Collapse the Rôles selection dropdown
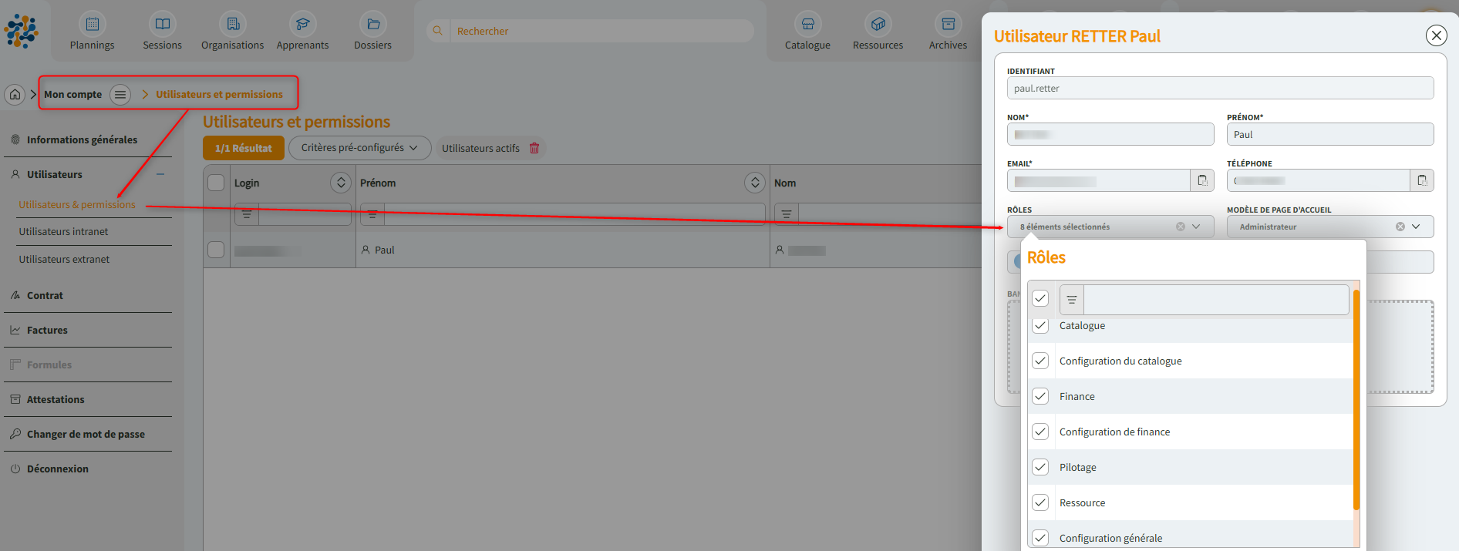Image resolution: width=1459 pixels, height=551 pixels. (1196, 227)
